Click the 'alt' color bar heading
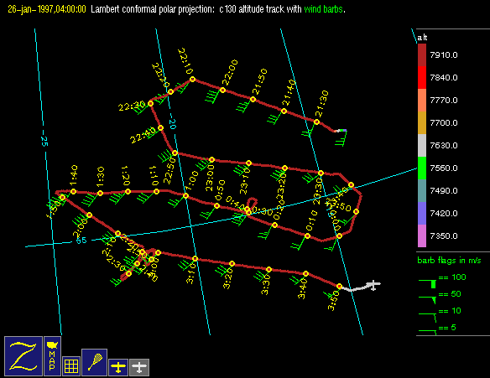The image size is (490, 378). (x=422, y=38)
